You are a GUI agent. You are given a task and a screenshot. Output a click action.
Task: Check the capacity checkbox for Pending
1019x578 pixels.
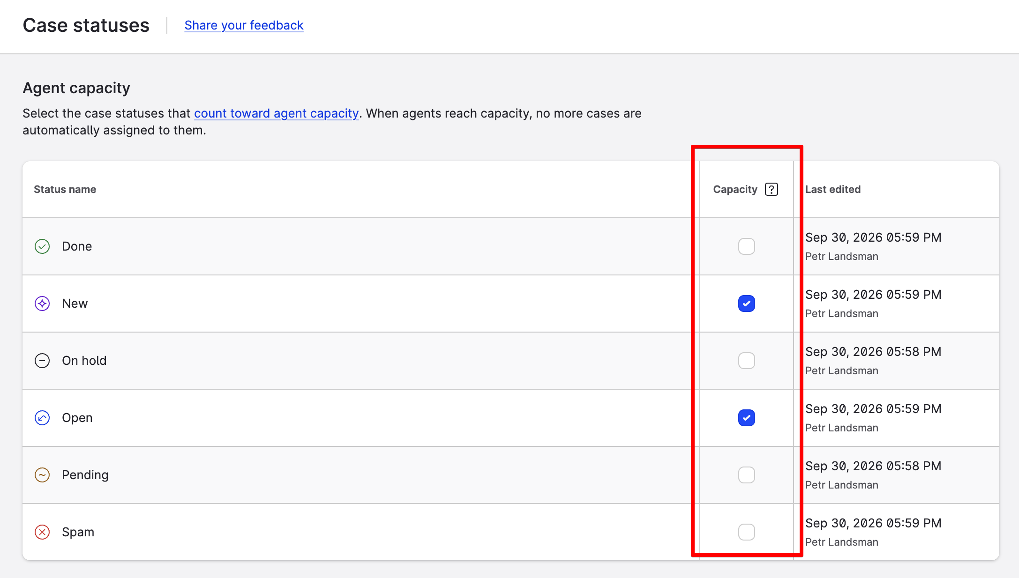pyautogui.click(x=747, y=475)
